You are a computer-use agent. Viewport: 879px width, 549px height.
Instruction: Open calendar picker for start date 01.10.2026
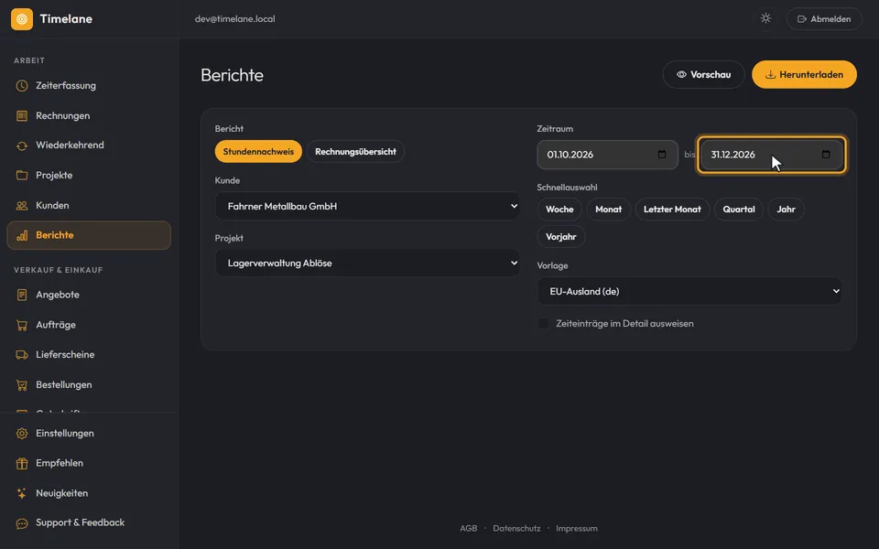point(662,154)
